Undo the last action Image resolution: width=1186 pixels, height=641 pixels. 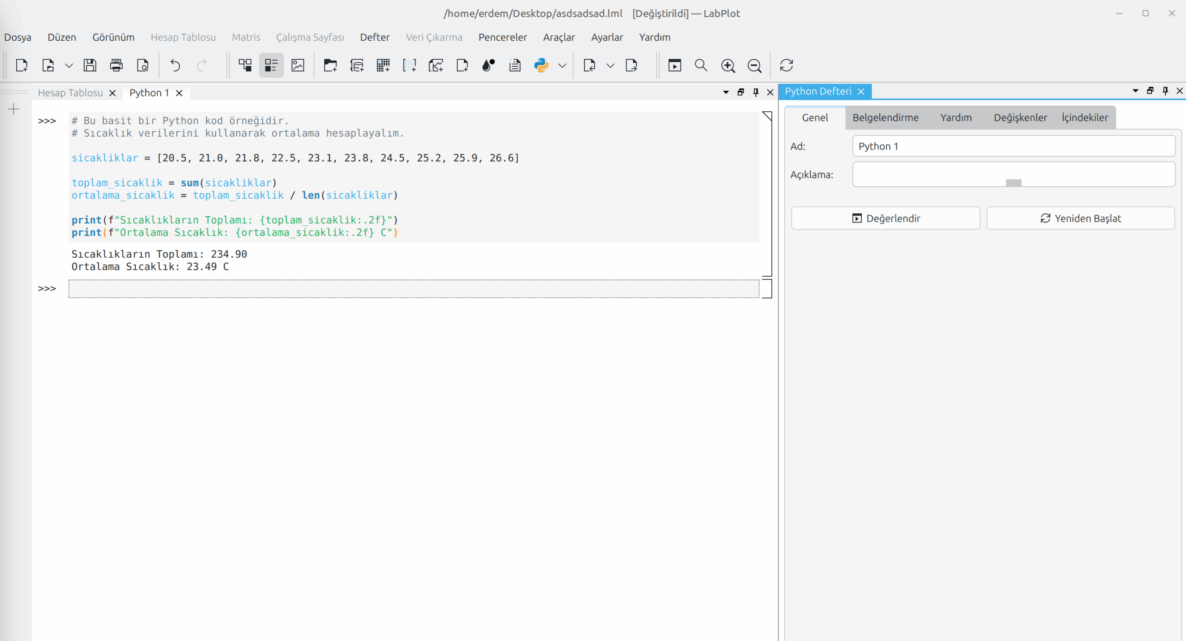[x=175, y=65]
